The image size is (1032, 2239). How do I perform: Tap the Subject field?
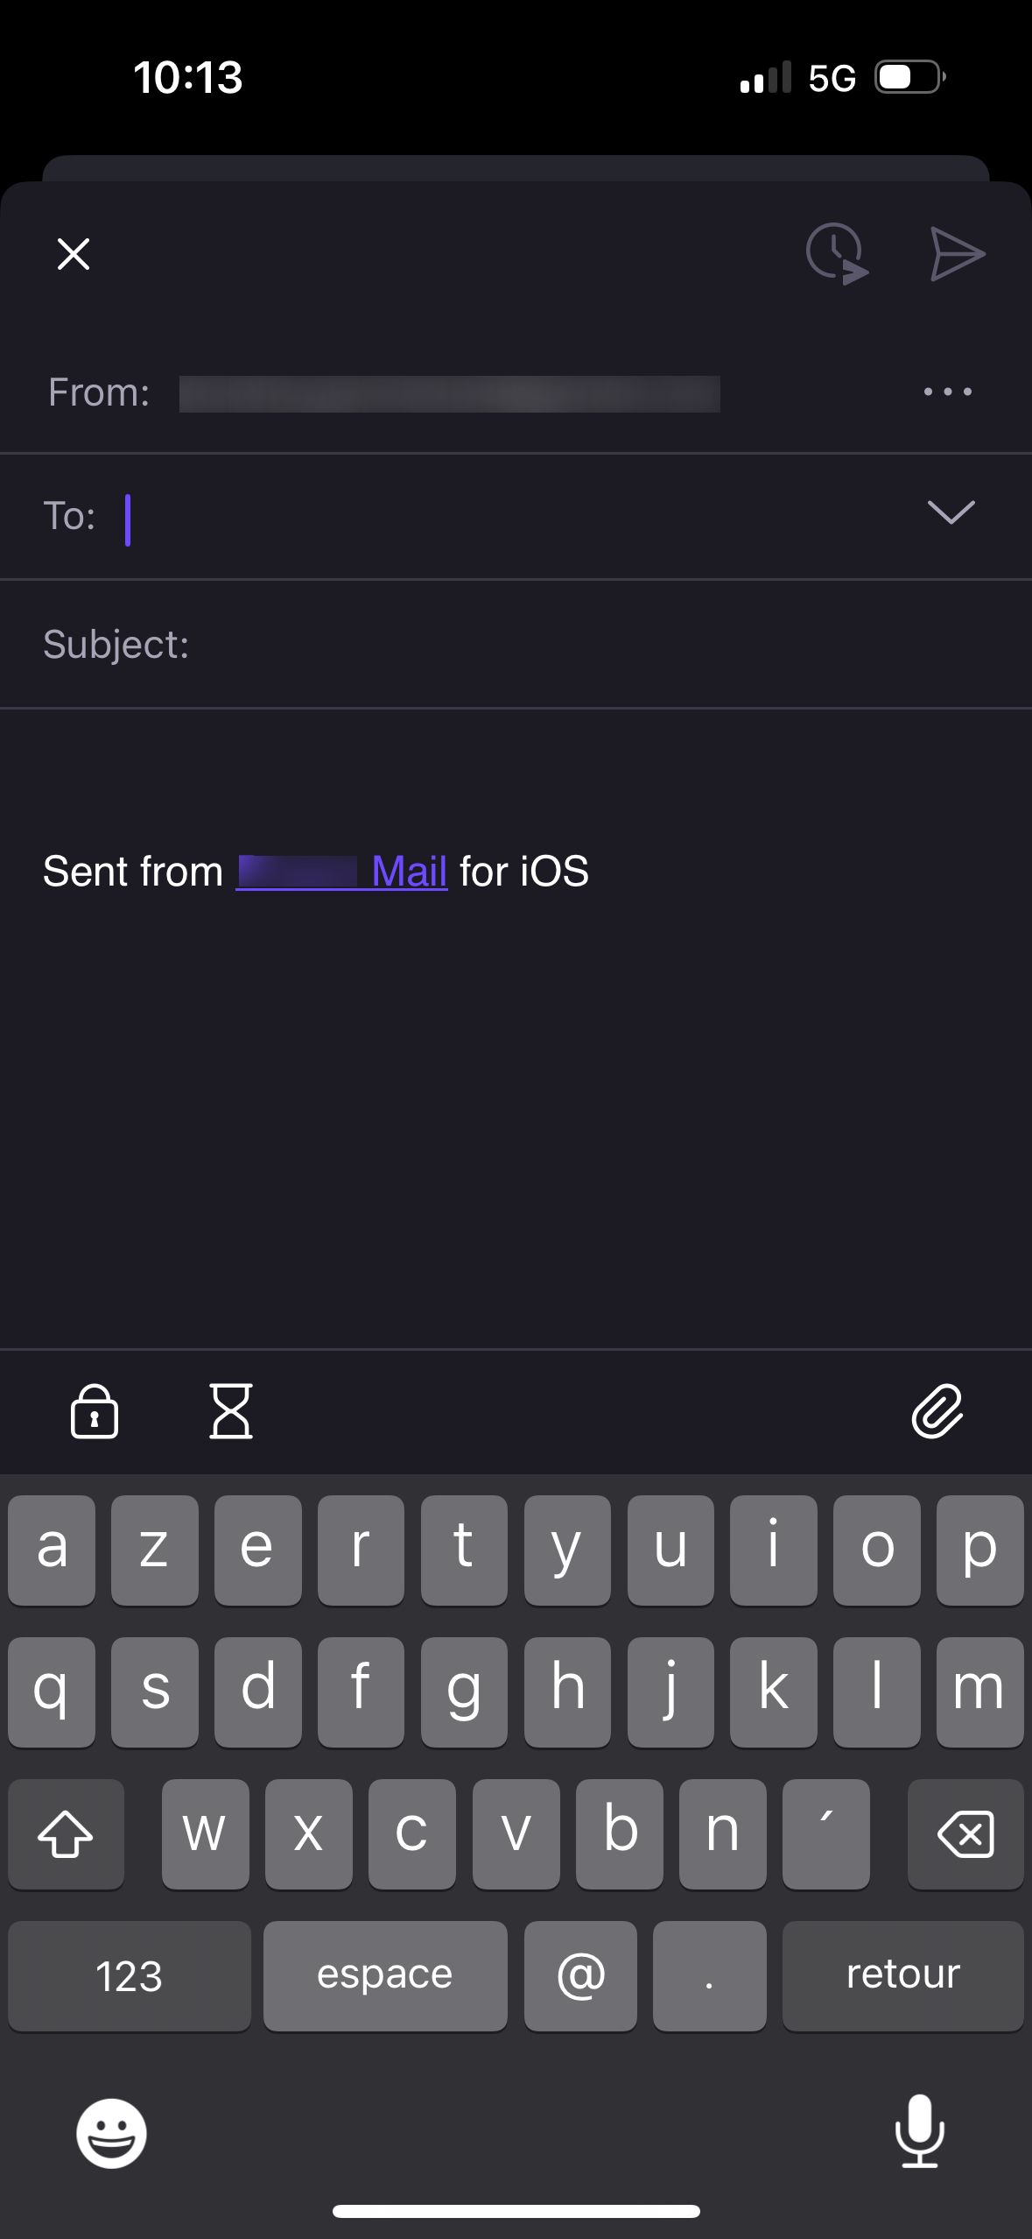[516, 645]
